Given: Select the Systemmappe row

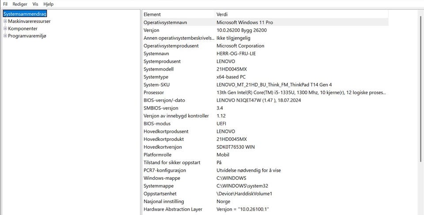Looking at the screenshot, I should (x=265, y=186).
